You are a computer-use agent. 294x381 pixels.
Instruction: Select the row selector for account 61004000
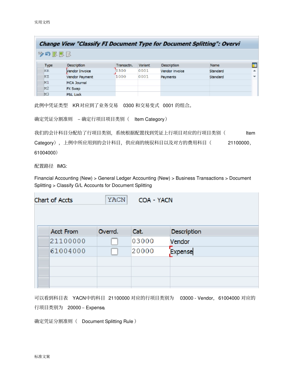point(43,252)
